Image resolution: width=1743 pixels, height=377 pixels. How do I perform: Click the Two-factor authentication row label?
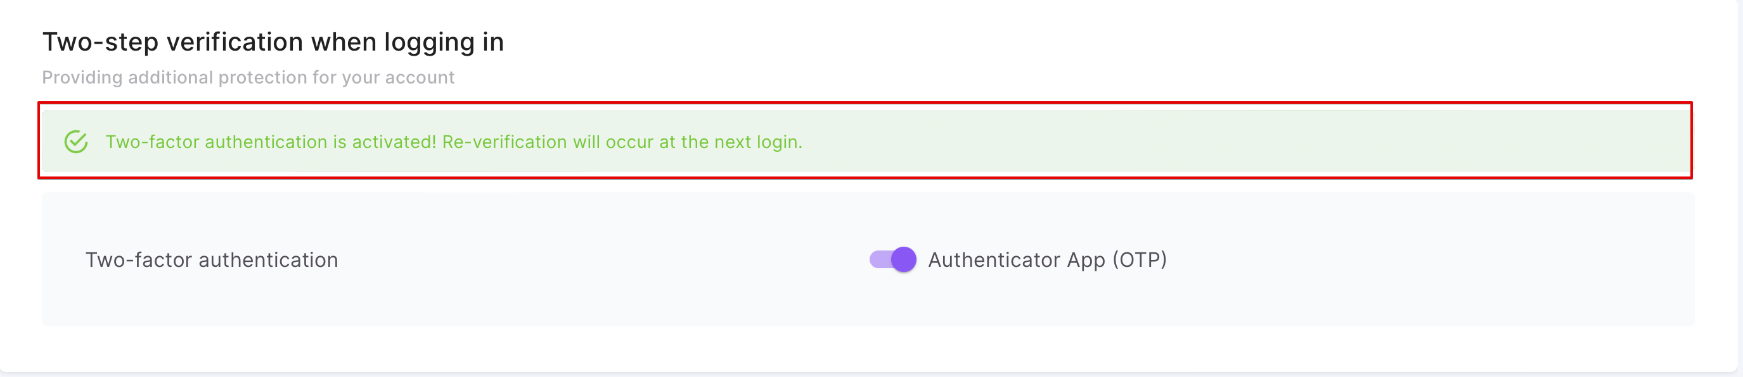(211, 260)
